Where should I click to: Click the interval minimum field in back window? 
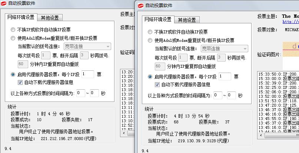point(81,93)
